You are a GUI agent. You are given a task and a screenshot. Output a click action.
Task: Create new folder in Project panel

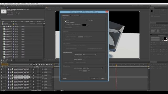pyautogui.click(x=3, y=60)
